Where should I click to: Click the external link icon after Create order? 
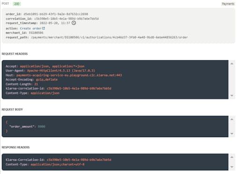point(44,28)
